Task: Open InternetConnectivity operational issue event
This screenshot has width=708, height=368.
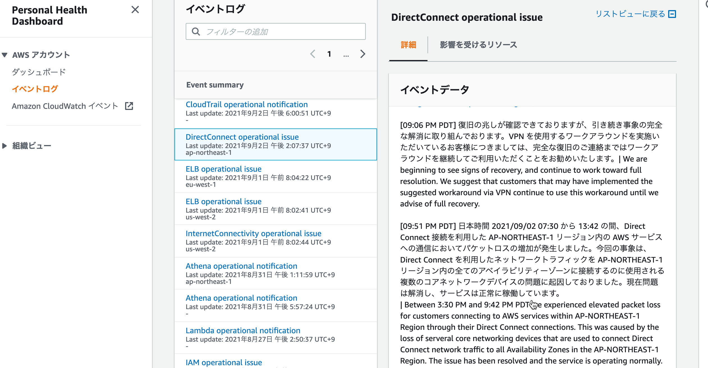Action: 254,233
